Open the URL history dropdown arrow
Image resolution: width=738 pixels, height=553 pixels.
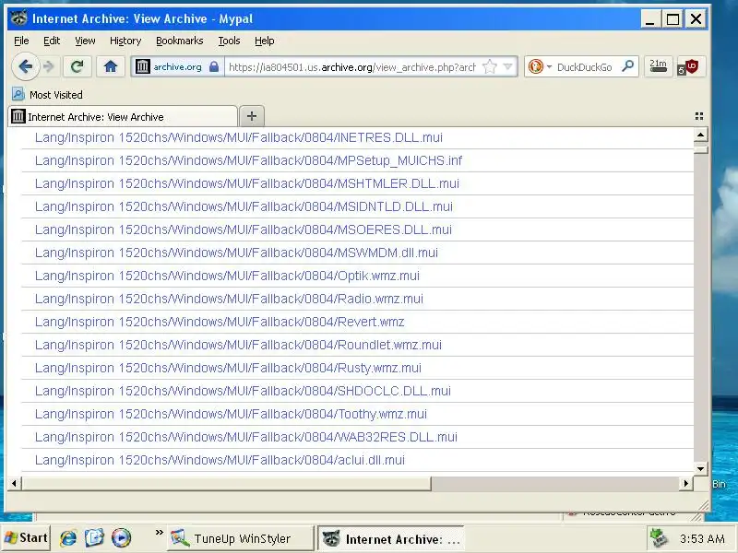point(508,66)
